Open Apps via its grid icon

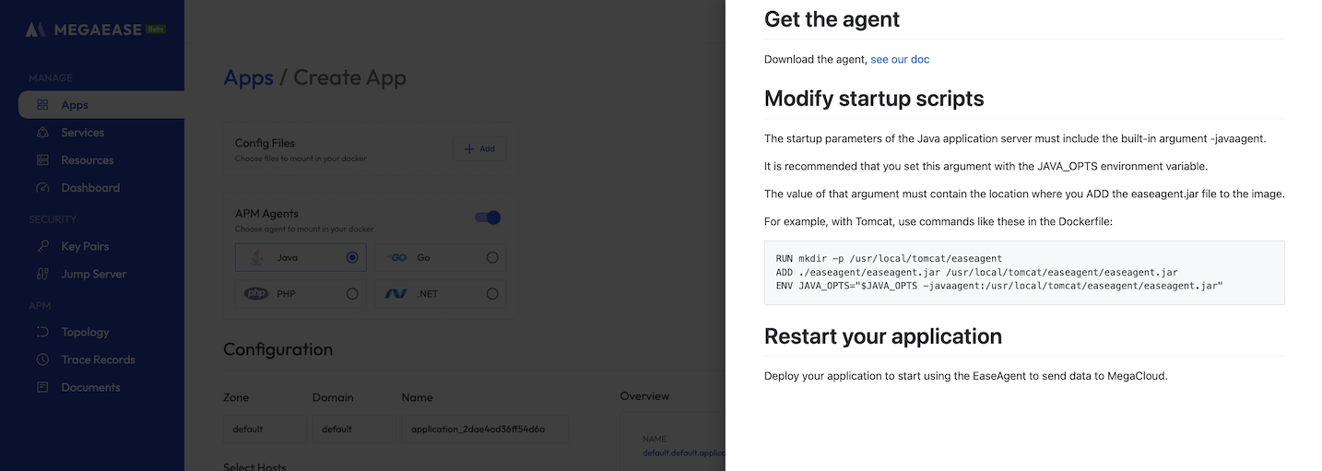42,105
